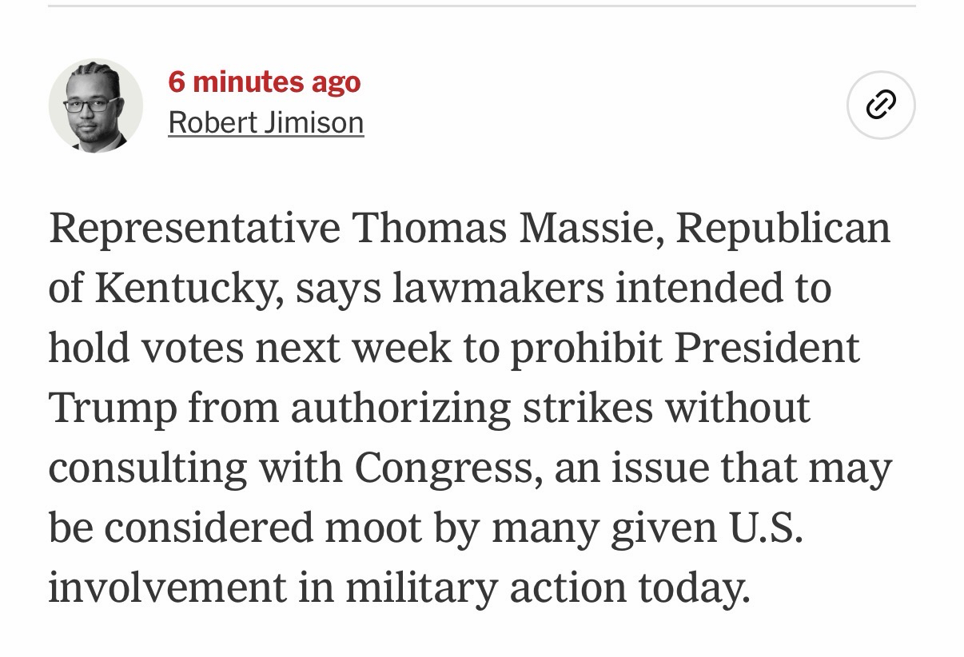The width and height of the screenshot is (964, 657).
Task: Open the Robert Jimison author link
Action: click(x=266, y=122)
